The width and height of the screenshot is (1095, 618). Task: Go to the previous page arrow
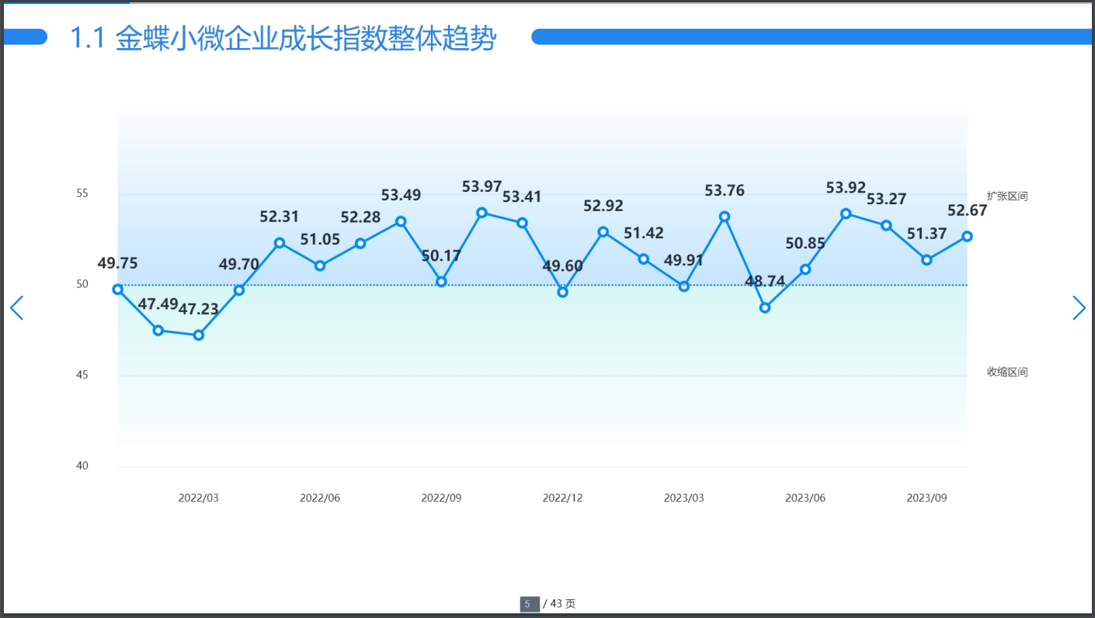coord(16,308)
